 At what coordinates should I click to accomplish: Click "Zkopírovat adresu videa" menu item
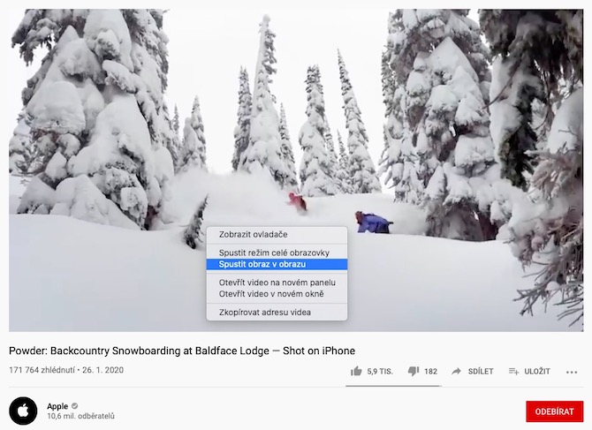tap(265, 312)
